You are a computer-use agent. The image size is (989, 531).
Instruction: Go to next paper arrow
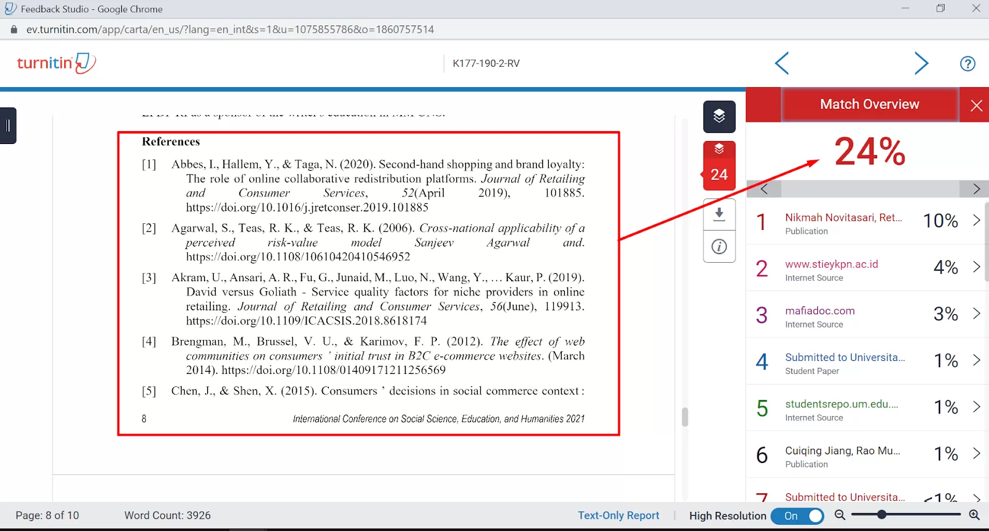(x=921, y=63)
